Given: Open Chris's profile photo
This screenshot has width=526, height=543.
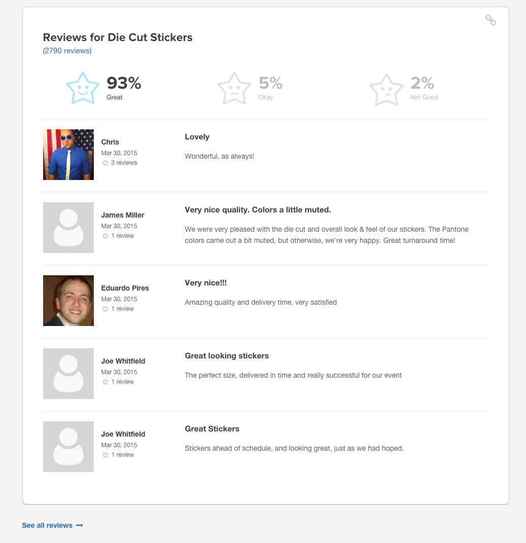Looking at the screenshot, I should pos(68,155).
